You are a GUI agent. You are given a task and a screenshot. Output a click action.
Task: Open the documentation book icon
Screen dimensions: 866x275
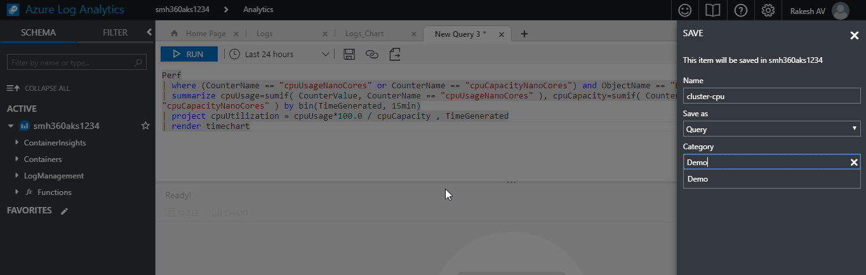[712, 10]
